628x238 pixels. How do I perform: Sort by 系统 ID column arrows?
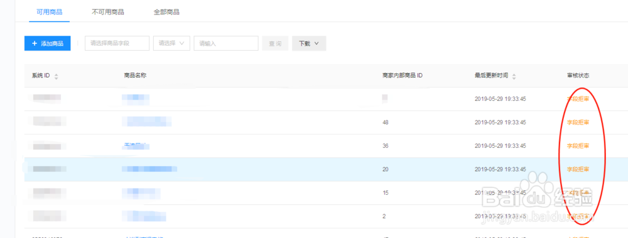56,76
